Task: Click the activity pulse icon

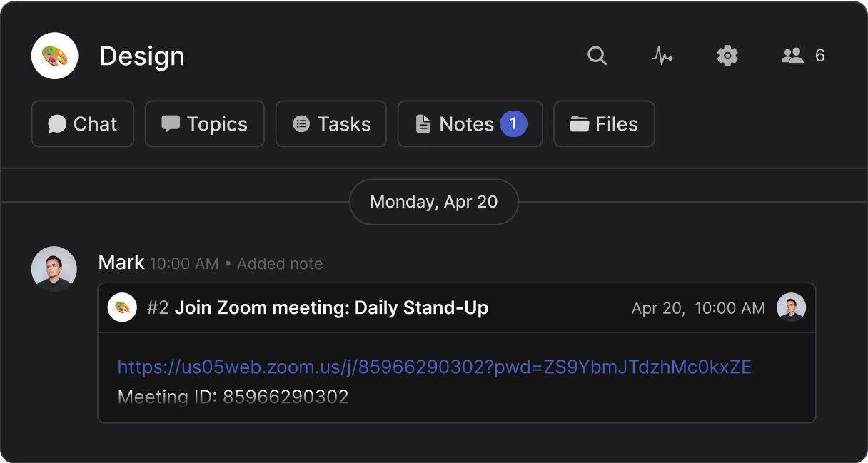Action: tap(662, 56)
